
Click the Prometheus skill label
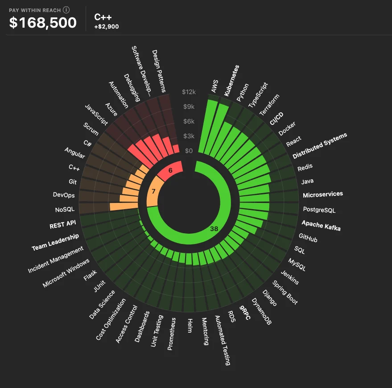(x=172, y=334)
